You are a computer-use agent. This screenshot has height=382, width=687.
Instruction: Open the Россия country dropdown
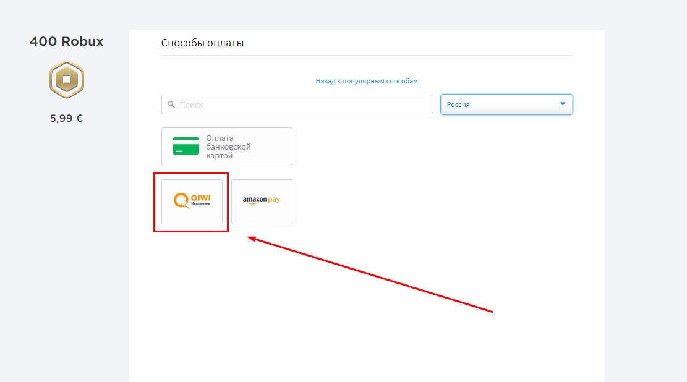click(506, 104)
